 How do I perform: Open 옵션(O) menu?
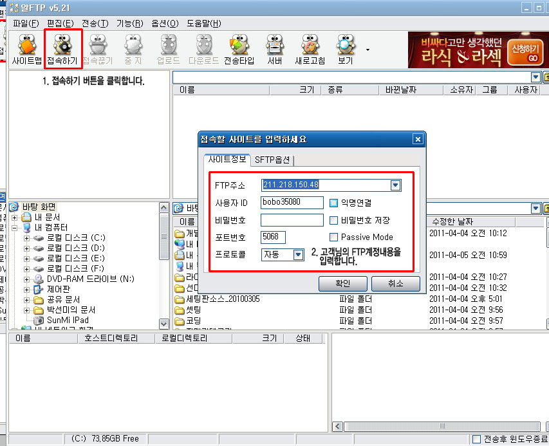(x=165, y=23)
